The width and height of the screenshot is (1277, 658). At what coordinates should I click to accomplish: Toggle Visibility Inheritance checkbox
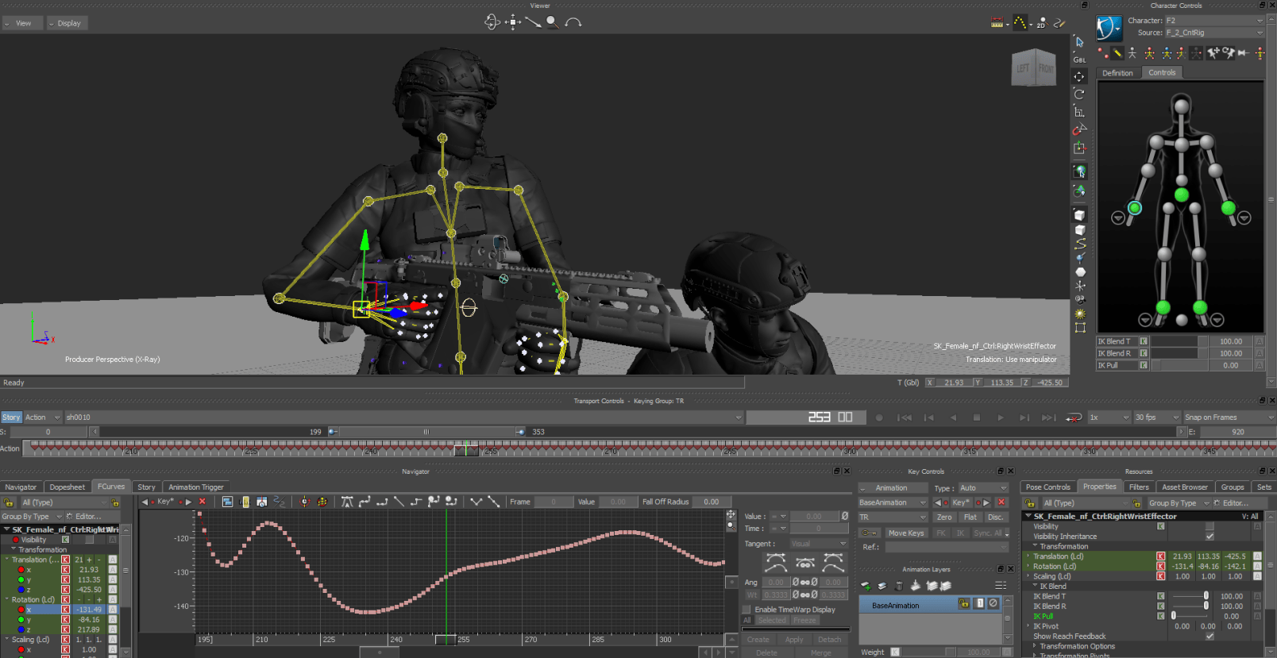pyautogui.click(x=1209, y=537)
